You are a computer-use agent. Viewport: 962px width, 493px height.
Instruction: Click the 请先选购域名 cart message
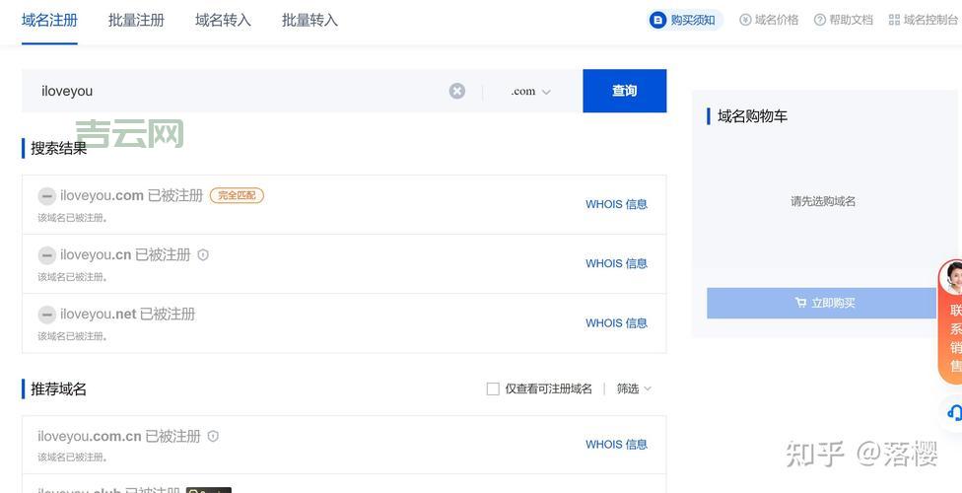point(823,201)
